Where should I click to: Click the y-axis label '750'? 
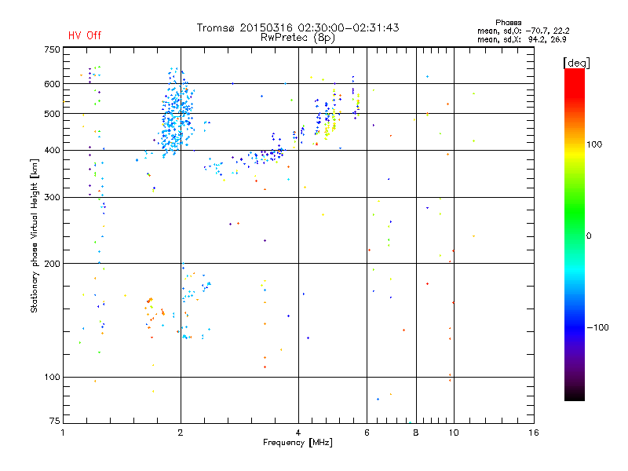tap(52, 49)
